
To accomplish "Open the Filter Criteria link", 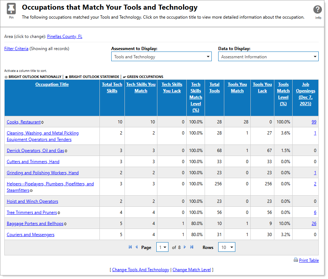I will point(16,49).
